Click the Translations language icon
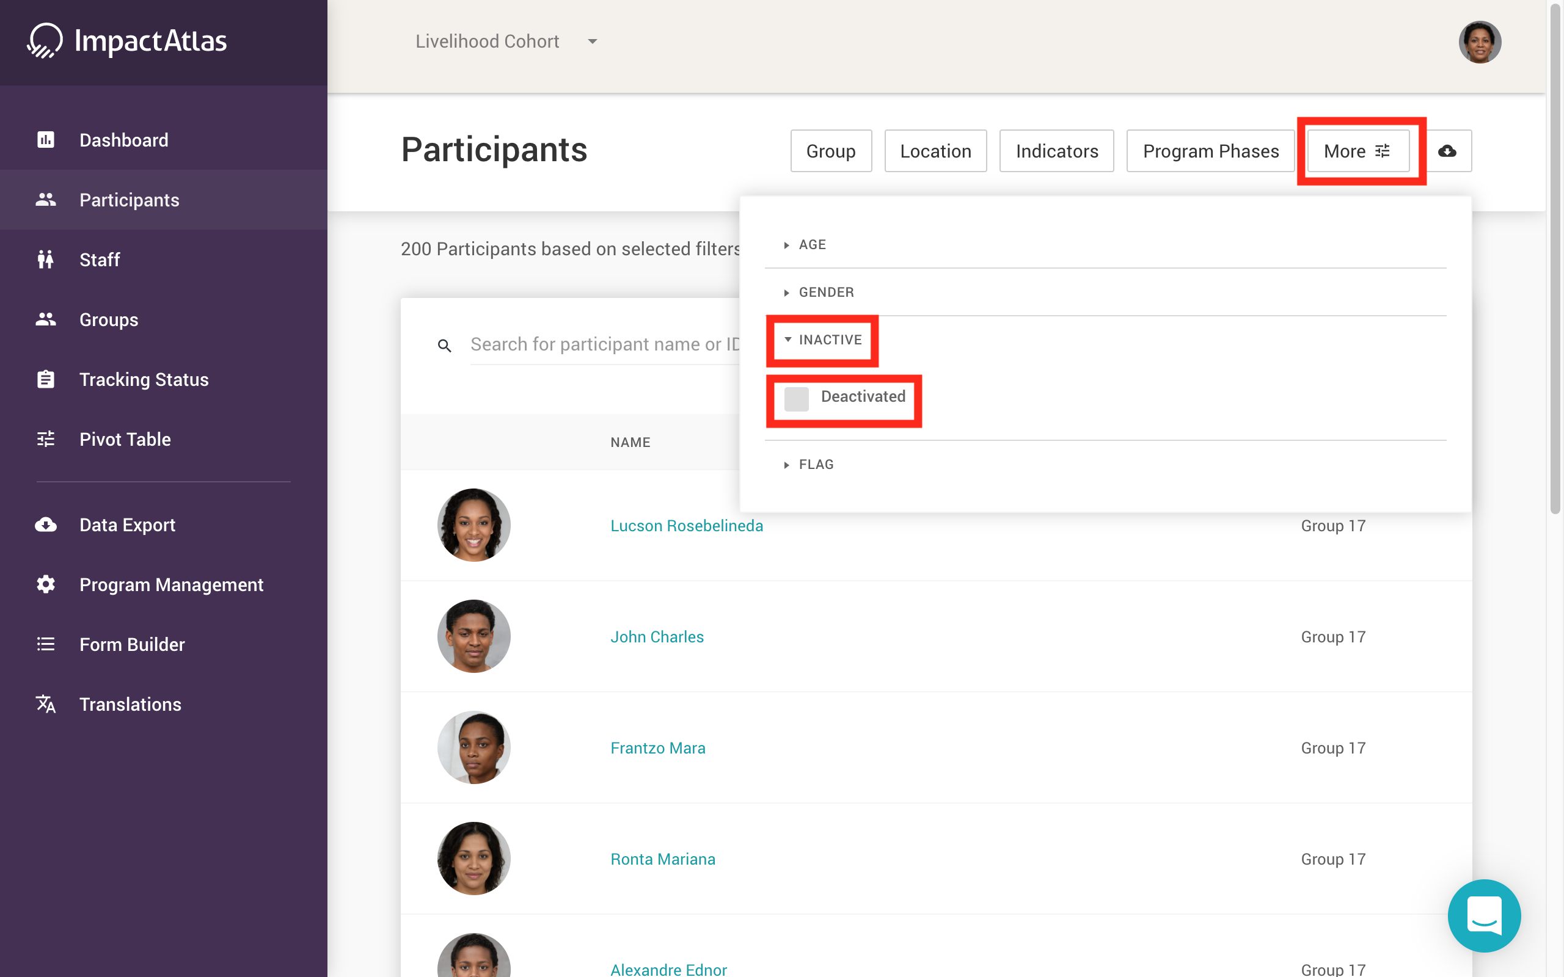This screenshot has height=977, width=1564. click(x=45, y=704)
